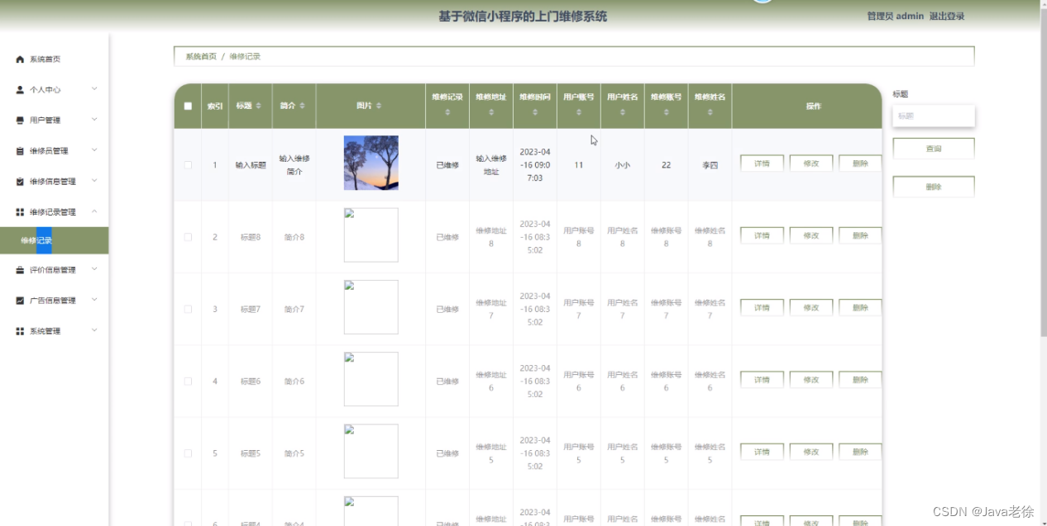Check the box for row 标题5
Image resolution: width=1047 pixels, height=526 pixels.
[188, 453]
